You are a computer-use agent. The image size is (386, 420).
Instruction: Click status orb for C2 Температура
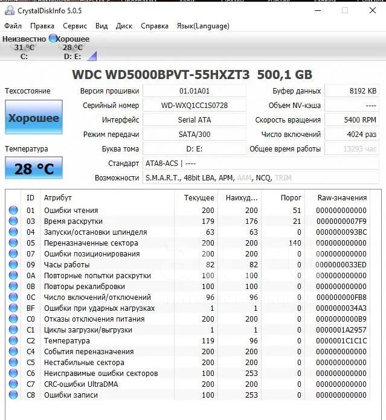13,340
